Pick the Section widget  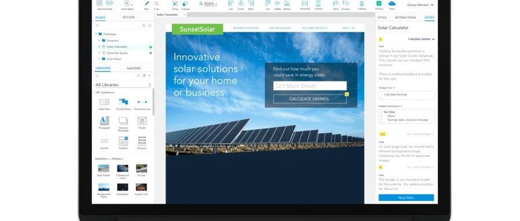[x=104, y=143]
